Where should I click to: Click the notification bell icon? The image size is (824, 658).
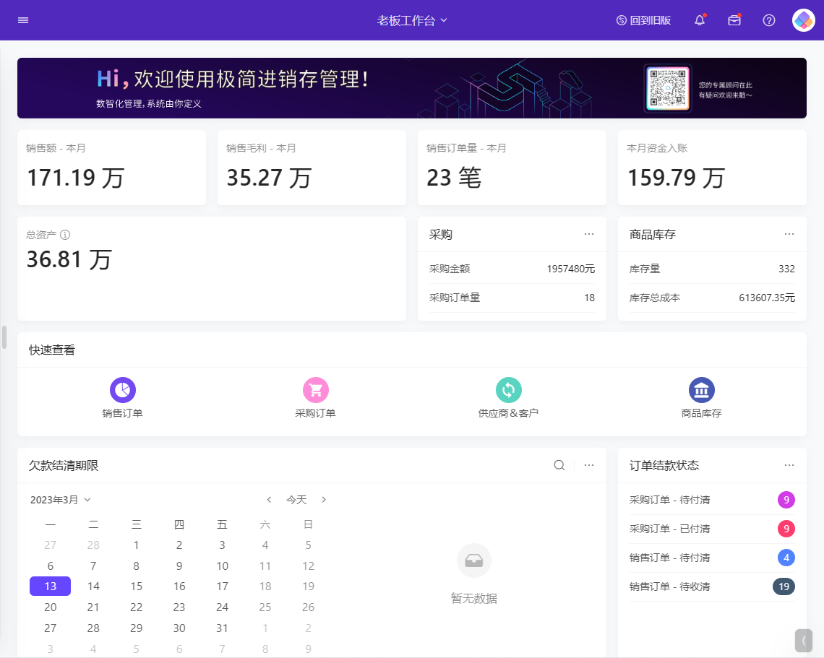tap(699, 20)
